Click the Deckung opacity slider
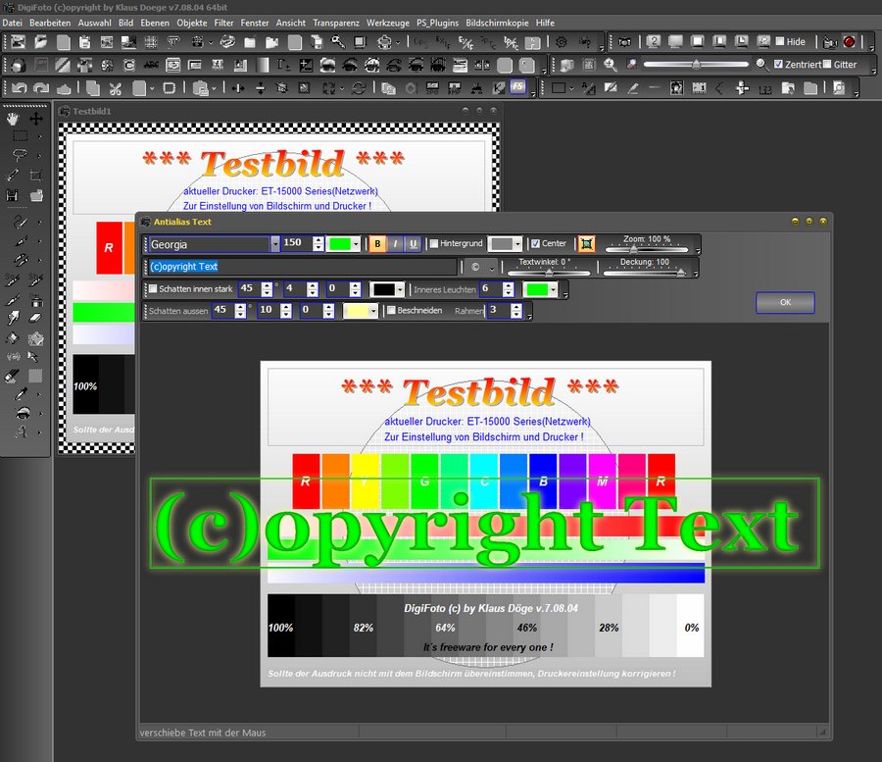The width and height of the screenshot is (882, 762). pyautogui.click(x=649, y=273)
